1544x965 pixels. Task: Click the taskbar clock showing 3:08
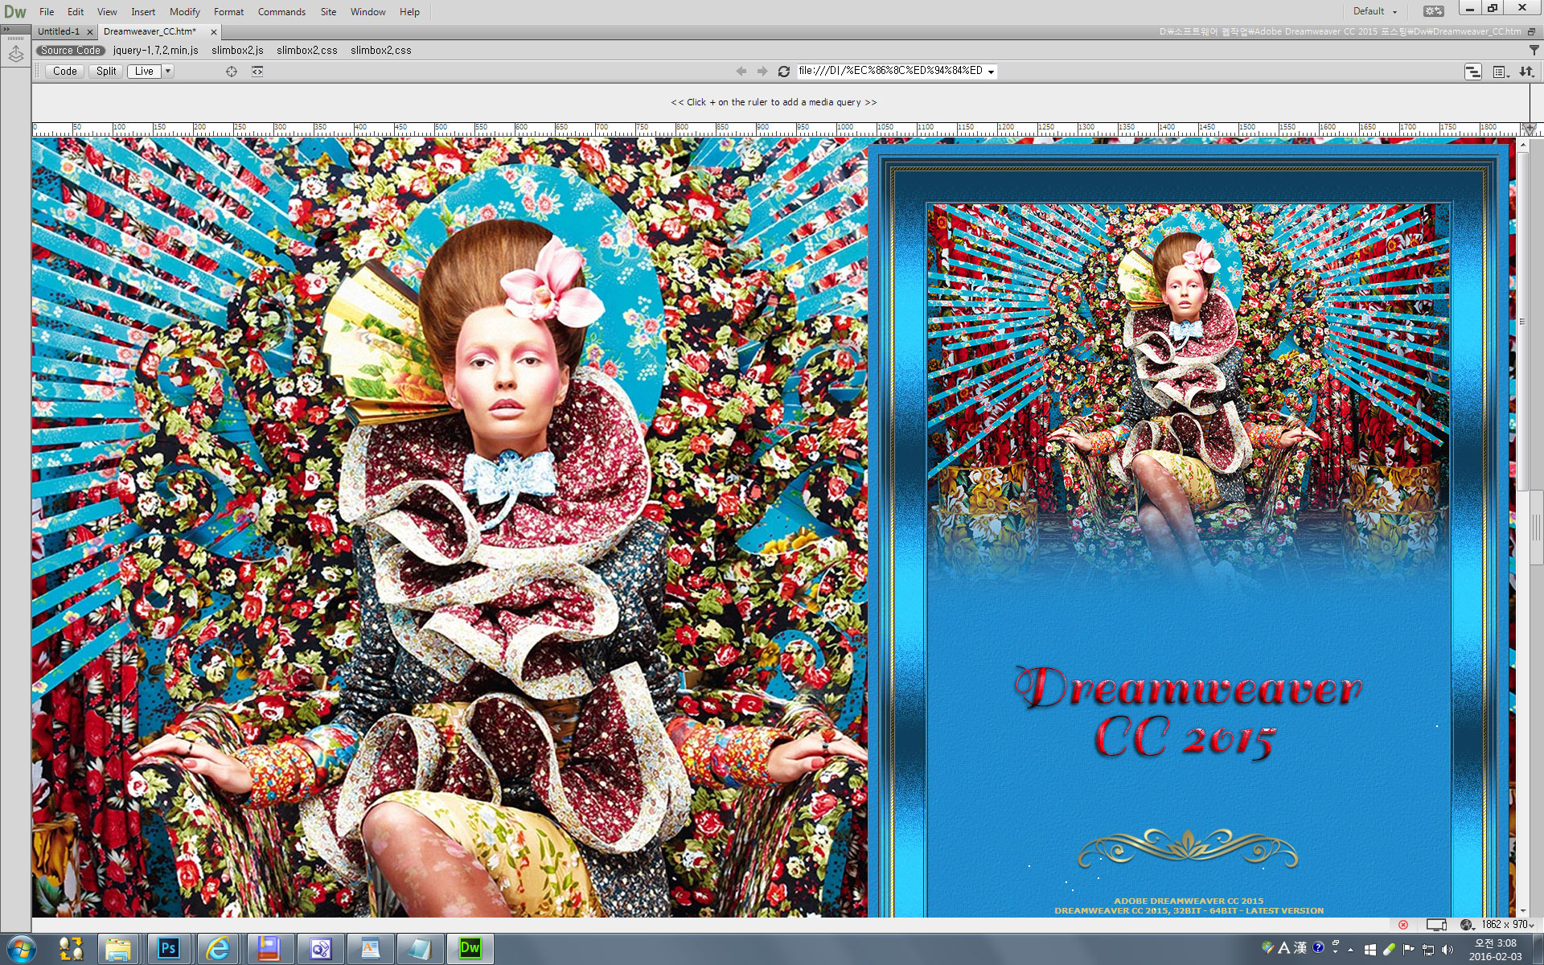pyautogui.click(x=1495, y=950)
